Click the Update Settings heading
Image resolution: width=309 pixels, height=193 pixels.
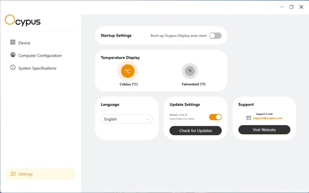click(x=185, y=105)
